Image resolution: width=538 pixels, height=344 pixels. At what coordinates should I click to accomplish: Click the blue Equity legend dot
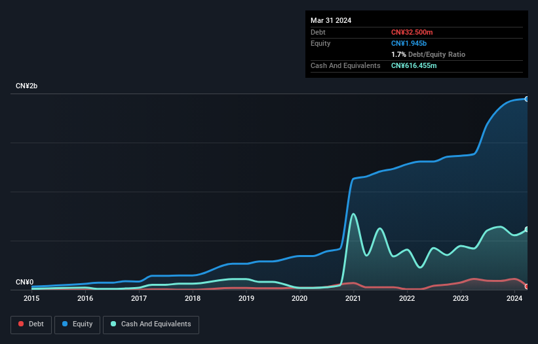pos(65,324)
